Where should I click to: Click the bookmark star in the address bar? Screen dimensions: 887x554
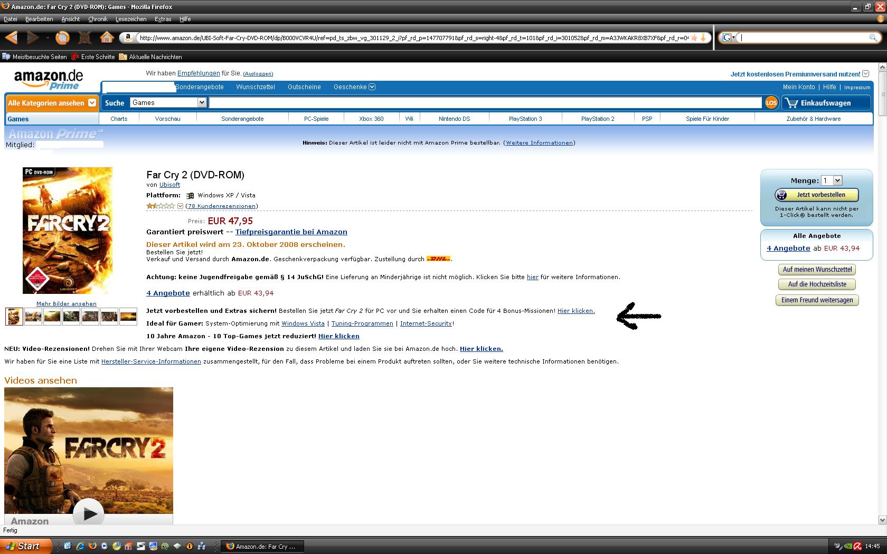point(694,37)
